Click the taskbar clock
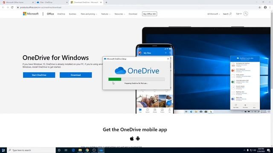 261,150
